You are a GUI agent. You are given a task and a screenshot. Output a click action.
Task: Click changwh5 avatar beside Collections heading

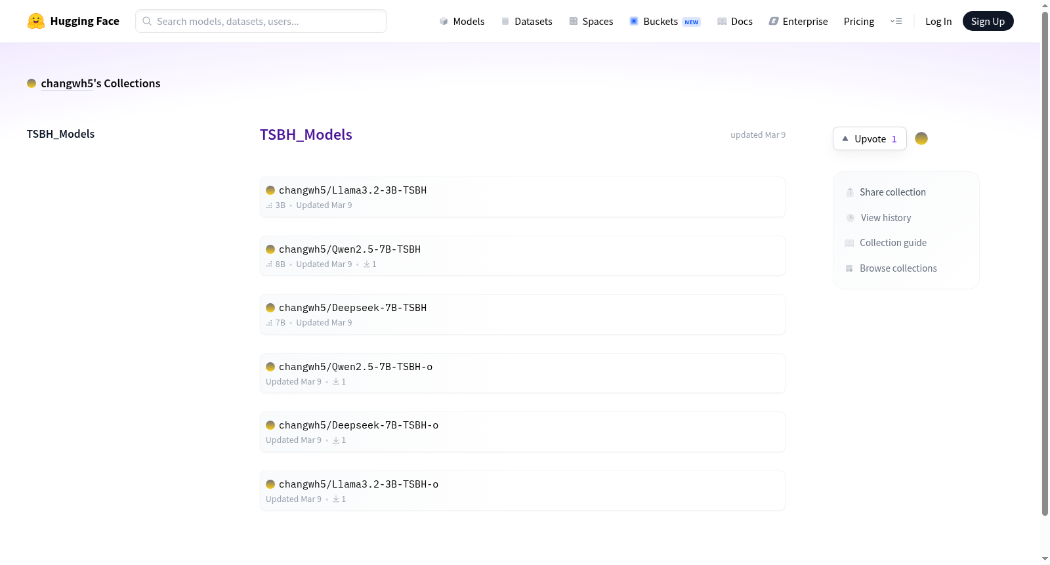click(x=31, y=83)
